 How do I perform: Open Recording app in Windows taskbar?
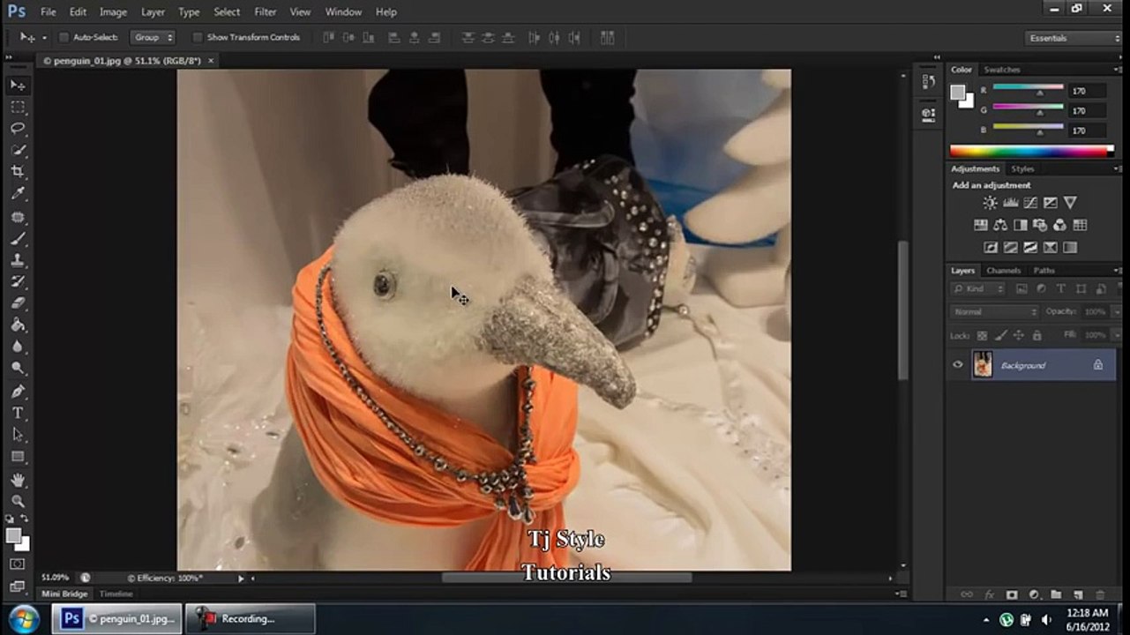(x=251, y=619)
